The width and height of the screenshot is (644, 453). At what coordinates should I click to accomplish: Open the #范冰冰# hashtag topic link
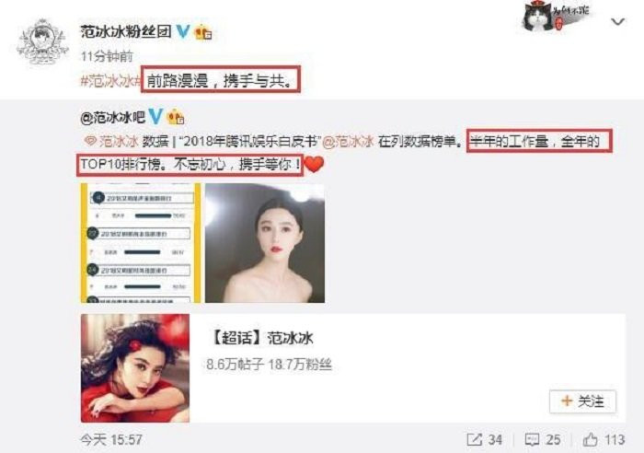pyautogui.click(x=110, y=81)
